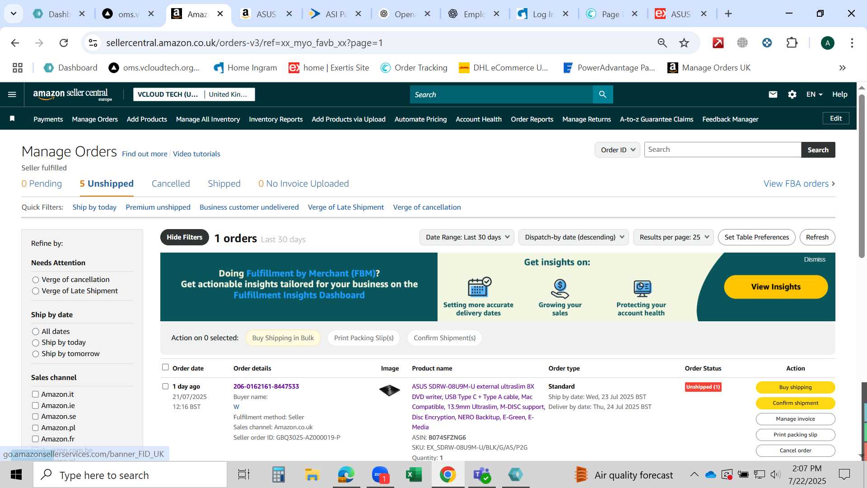Open the Results per page dropdown
The image size is (867, 488).
click(673, 237)
